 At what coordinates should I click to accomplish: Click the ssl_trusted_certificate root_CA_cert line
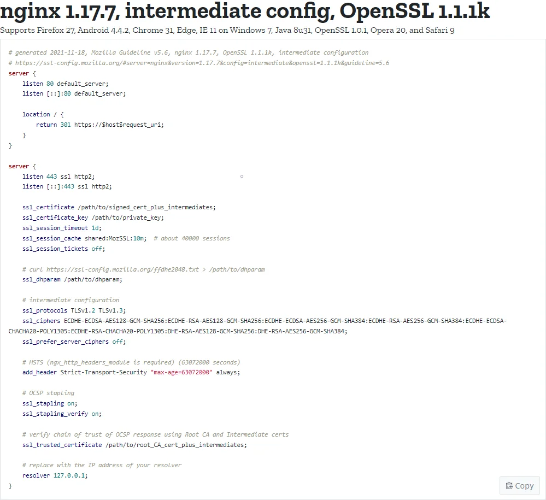(135, 445)
